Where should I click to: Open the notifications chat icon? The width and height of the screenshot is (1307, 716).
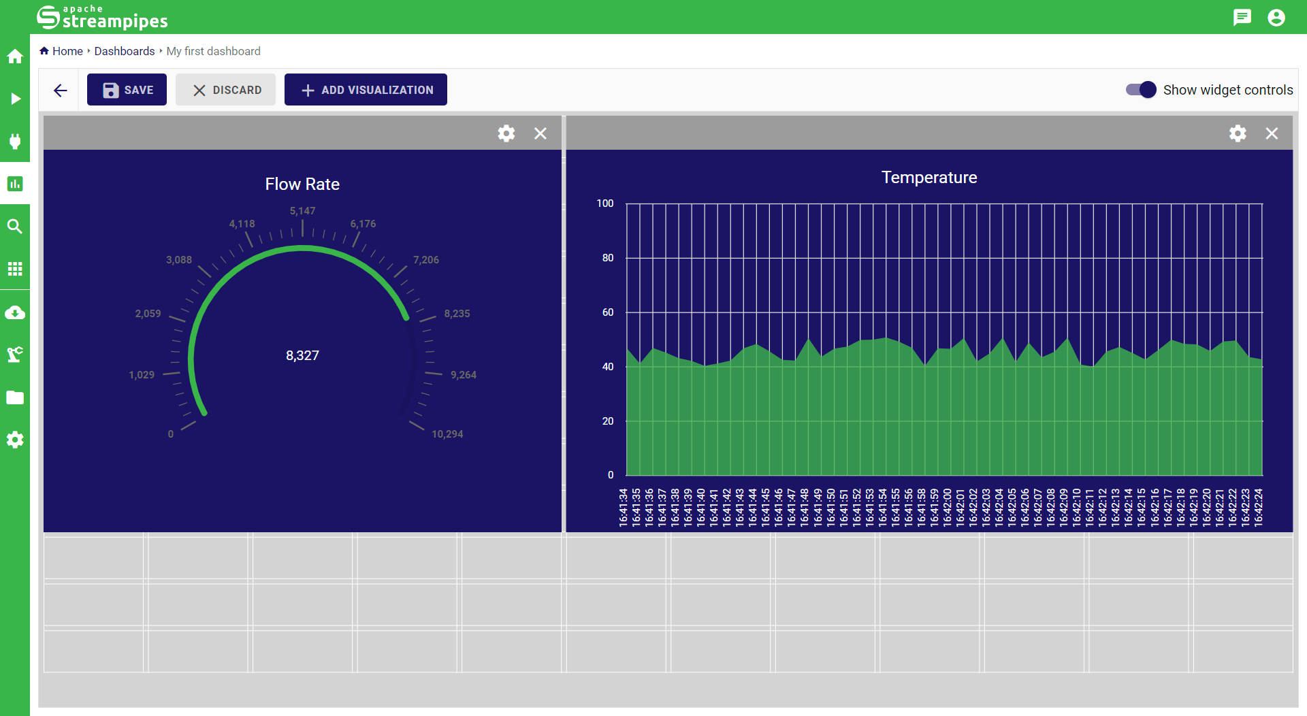coord(1242,17)
